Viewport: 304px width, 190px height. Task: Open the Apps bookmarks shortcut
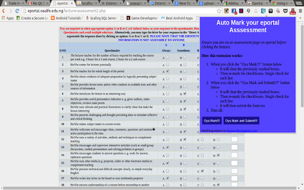click(8, 18)
